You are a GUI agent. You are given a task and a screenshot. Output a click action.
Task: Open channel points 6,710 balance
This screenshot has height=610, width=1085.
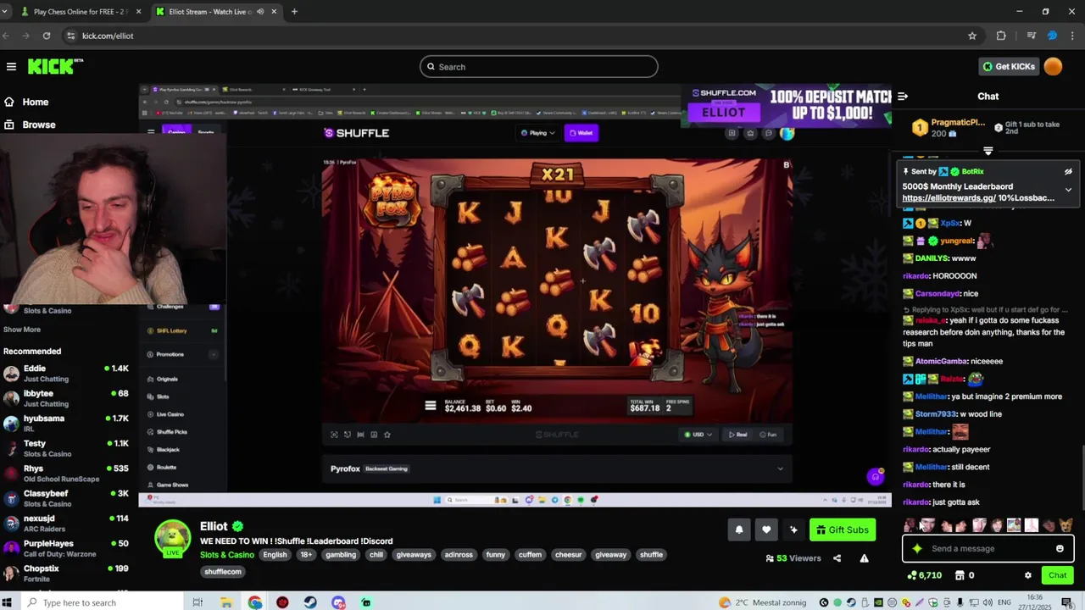[x=924, y=575]
